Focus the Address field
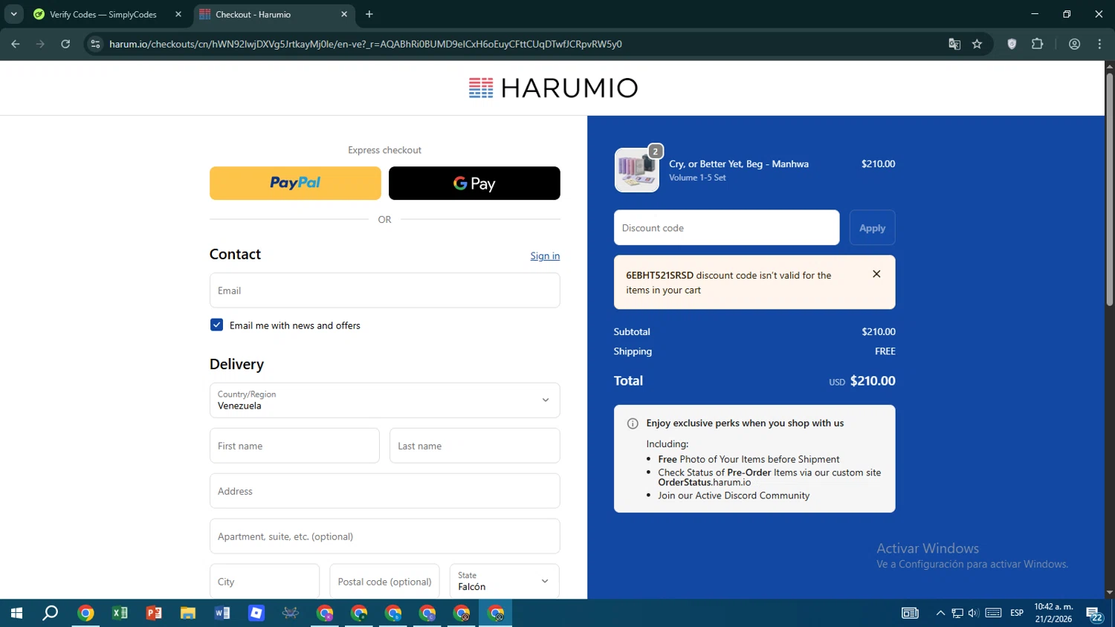This screenshot has height=627, width=1115. coord(384,491)
